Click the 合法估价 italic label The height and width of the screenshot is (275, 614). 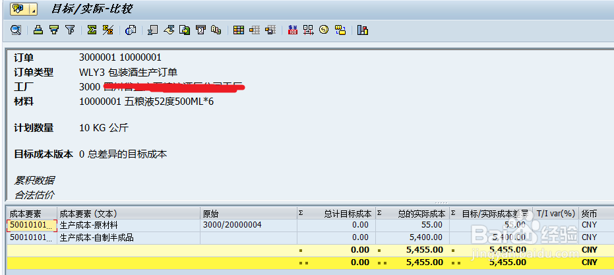click(34, 195)
